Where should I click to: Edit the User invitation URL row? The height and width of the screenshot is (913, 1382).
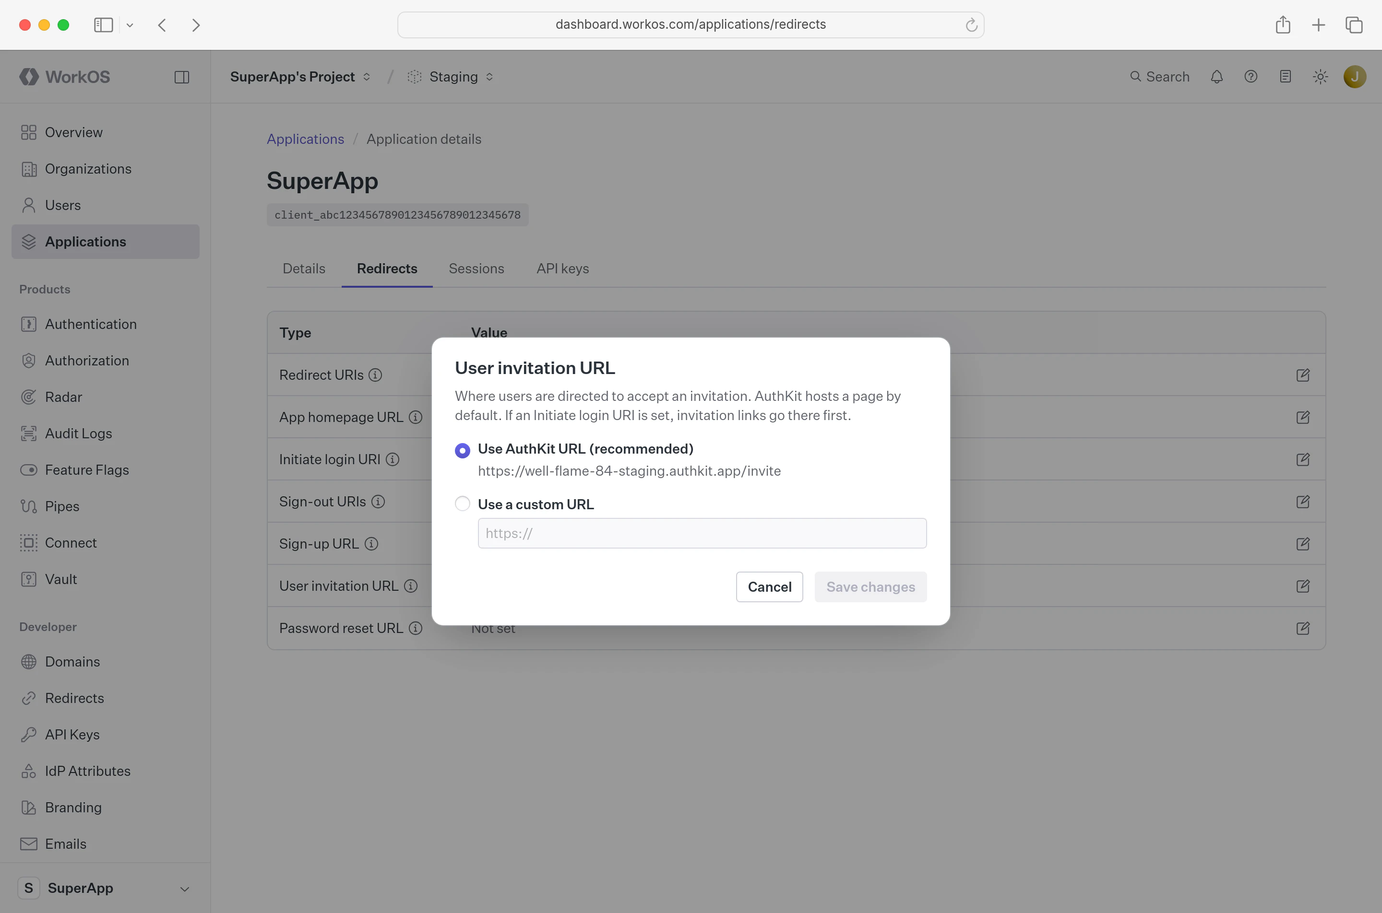click(x=1303, y=586)
